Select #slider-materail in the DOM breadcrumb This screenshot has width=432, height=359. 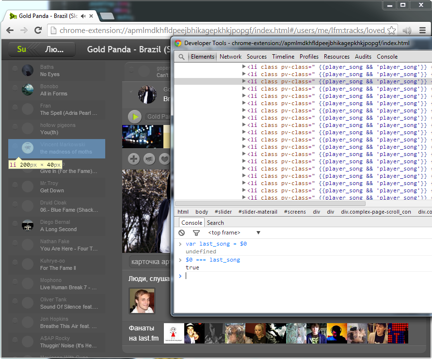[x=258, y=212]
